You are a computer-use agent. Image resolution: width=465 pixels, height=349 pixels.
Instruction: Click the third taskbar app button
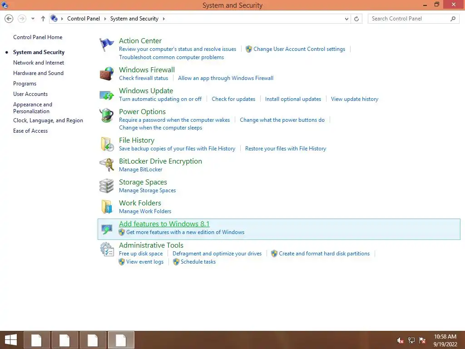click(x=93, y=340)
